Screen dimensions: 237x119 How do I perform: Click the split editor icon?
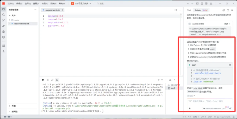[176, 10]
